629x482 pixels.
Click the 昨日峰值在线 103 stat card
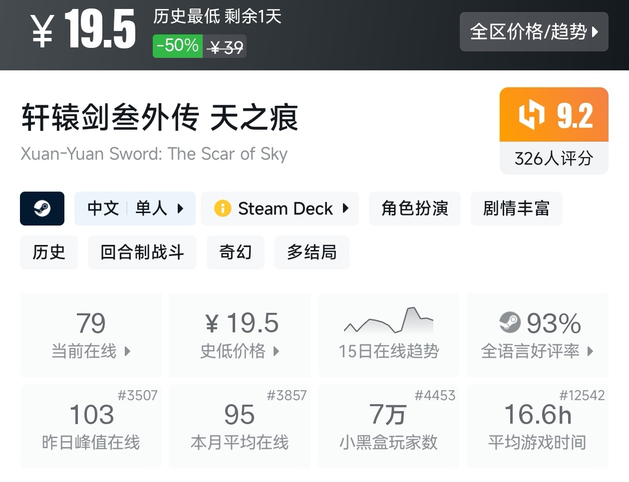[x=91, y=426]
